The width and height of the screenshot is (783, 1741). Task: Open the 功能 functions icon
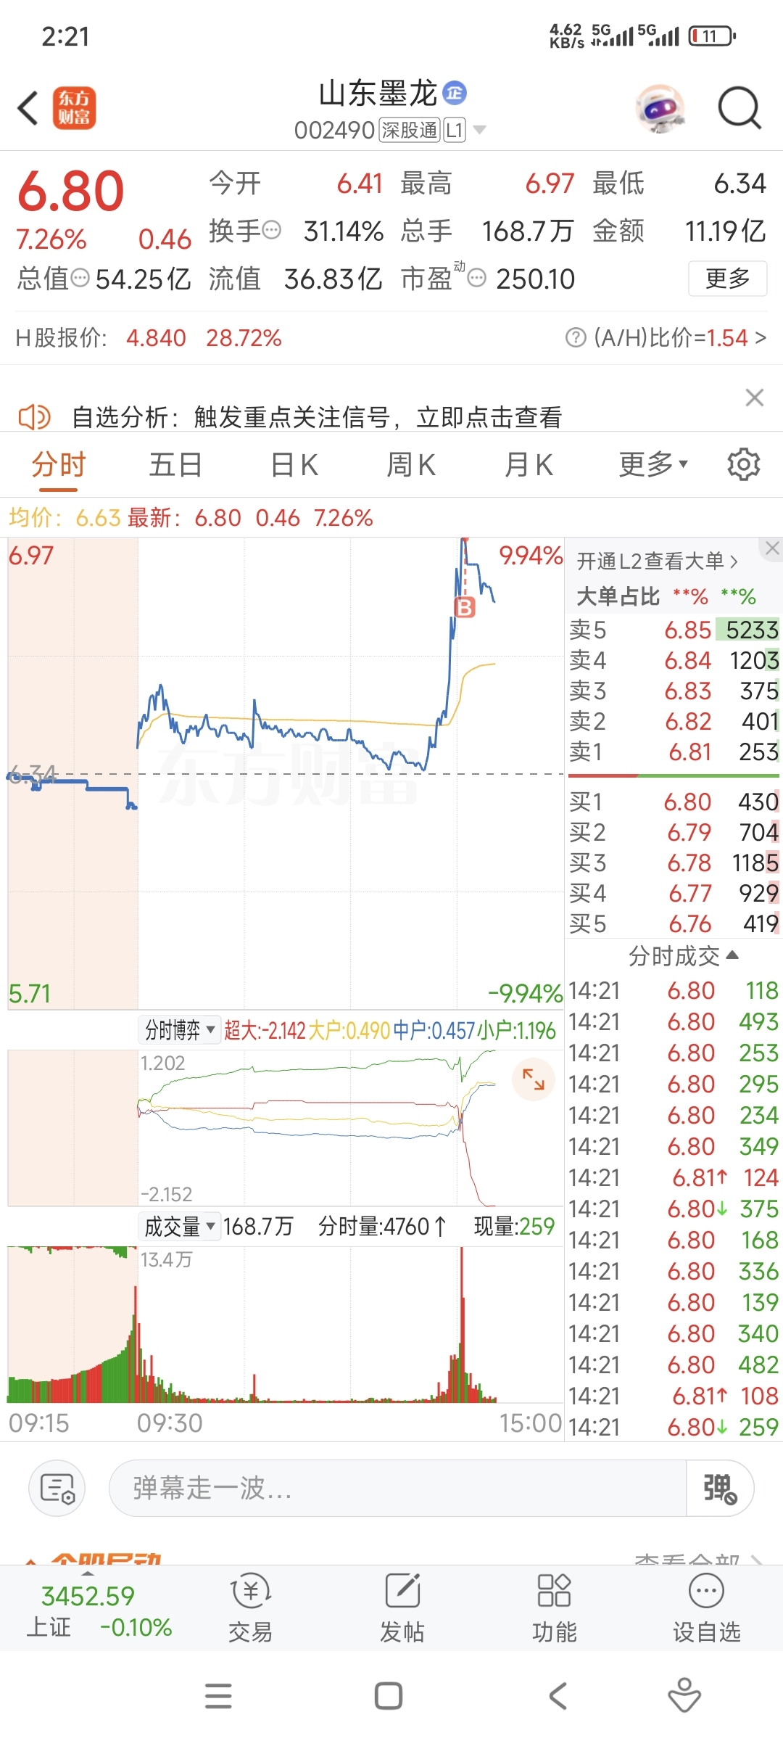click(555, 1606)
